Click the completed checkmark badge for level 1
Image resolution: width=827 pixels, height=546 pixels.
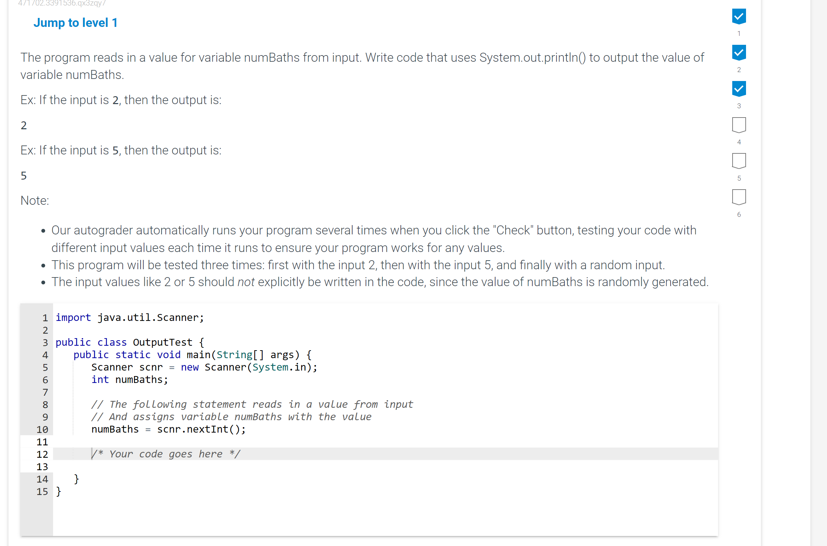(739, 16)
